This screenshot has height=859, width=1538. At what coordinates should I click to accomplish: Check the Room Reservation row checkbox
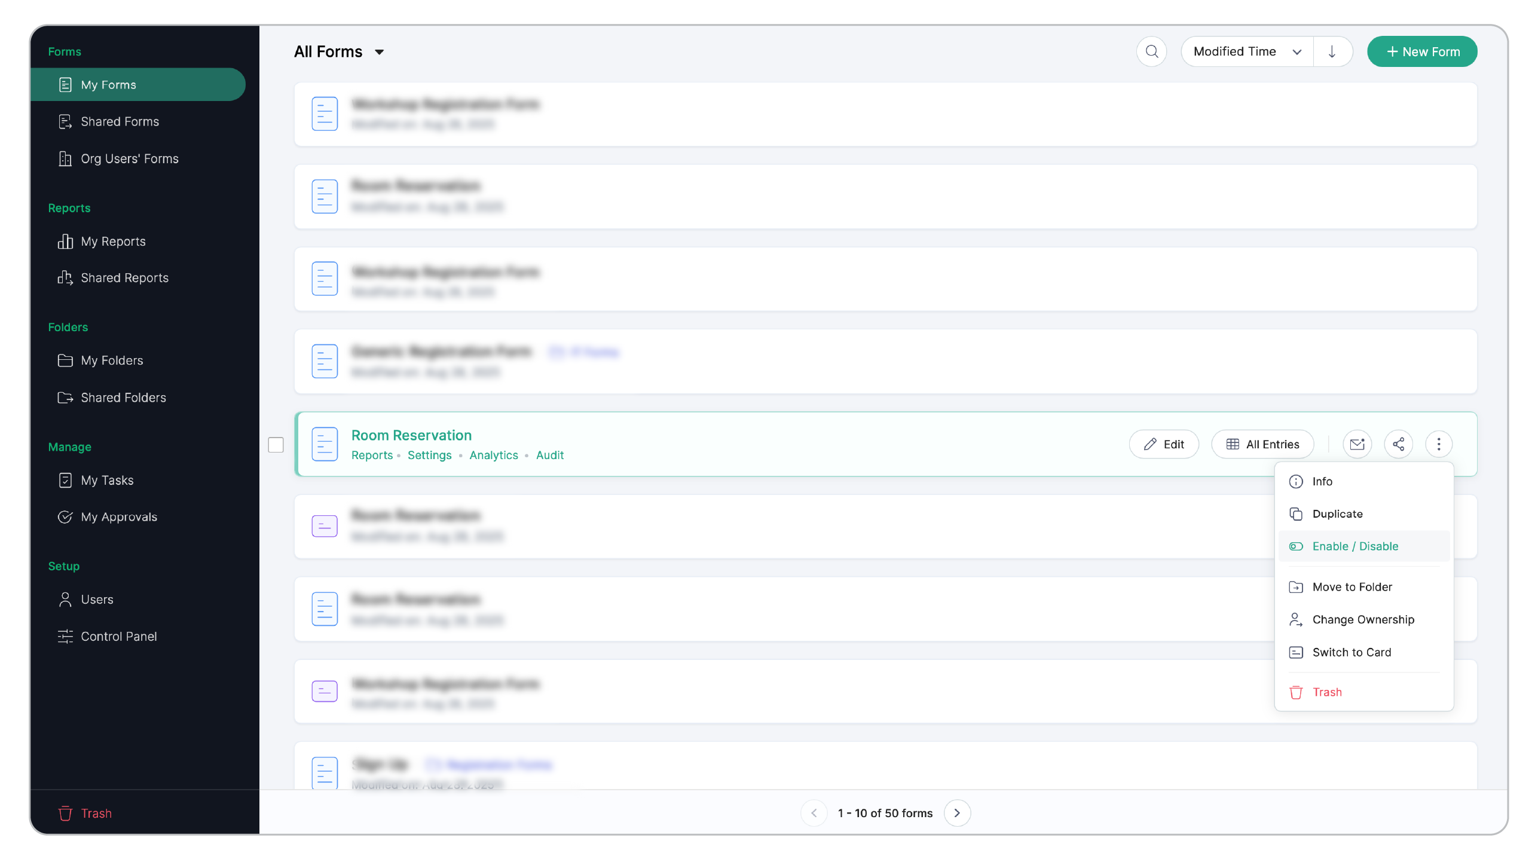coord(276,445)
